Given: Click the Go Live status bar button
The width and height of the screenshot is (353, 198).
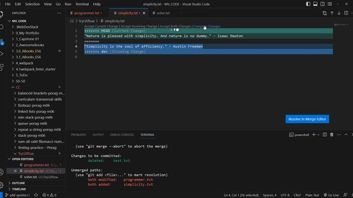Looking at the screenshot, I should (331, 195).
